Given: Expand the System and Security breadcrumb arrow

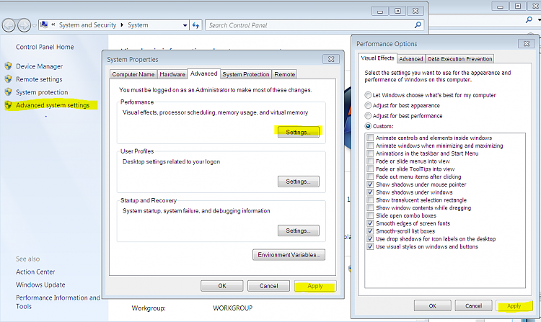Looking at the screenshot, I should click(x=122, y=25).
